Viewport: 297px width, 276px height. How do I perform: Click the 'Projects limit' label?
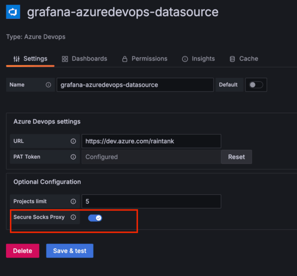(30, 201)
